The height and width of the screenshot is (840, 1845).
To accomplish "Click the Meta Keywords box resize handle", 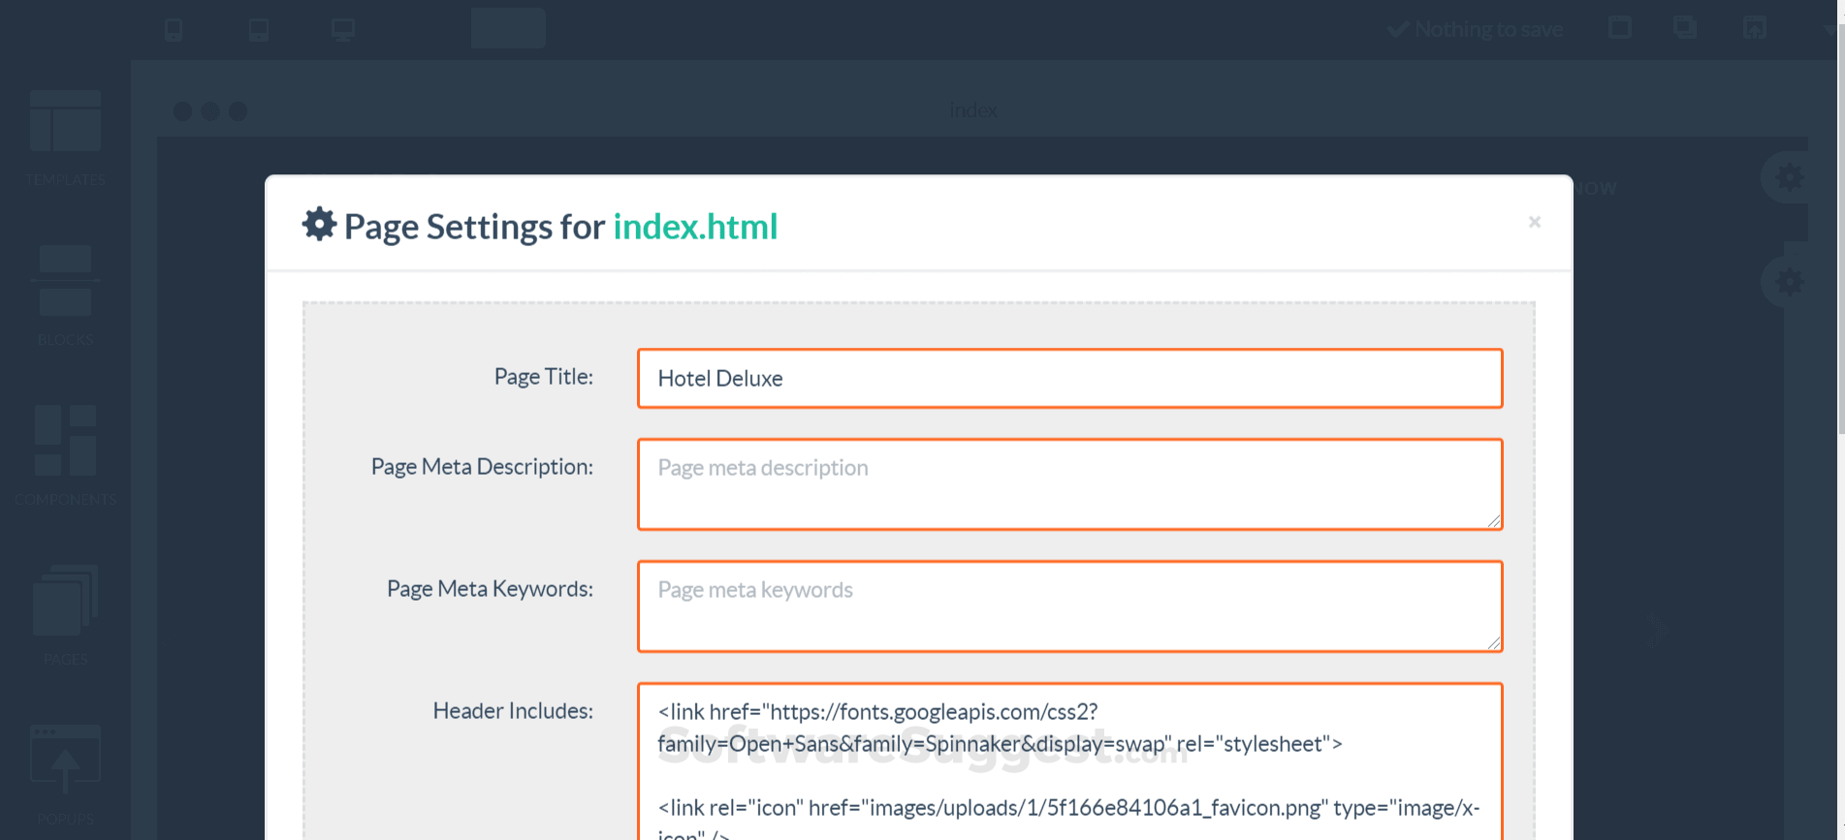I will point(1494,643).
